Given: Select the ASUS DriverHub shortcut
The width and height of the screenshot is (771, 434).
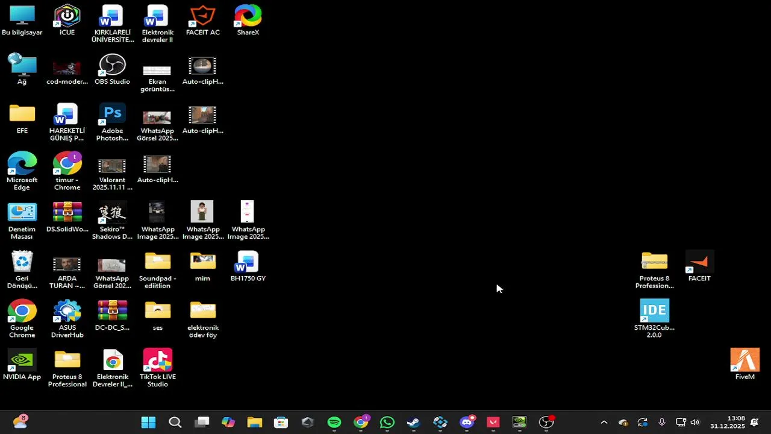Looking at the screenshot, I should pos(67,319).
